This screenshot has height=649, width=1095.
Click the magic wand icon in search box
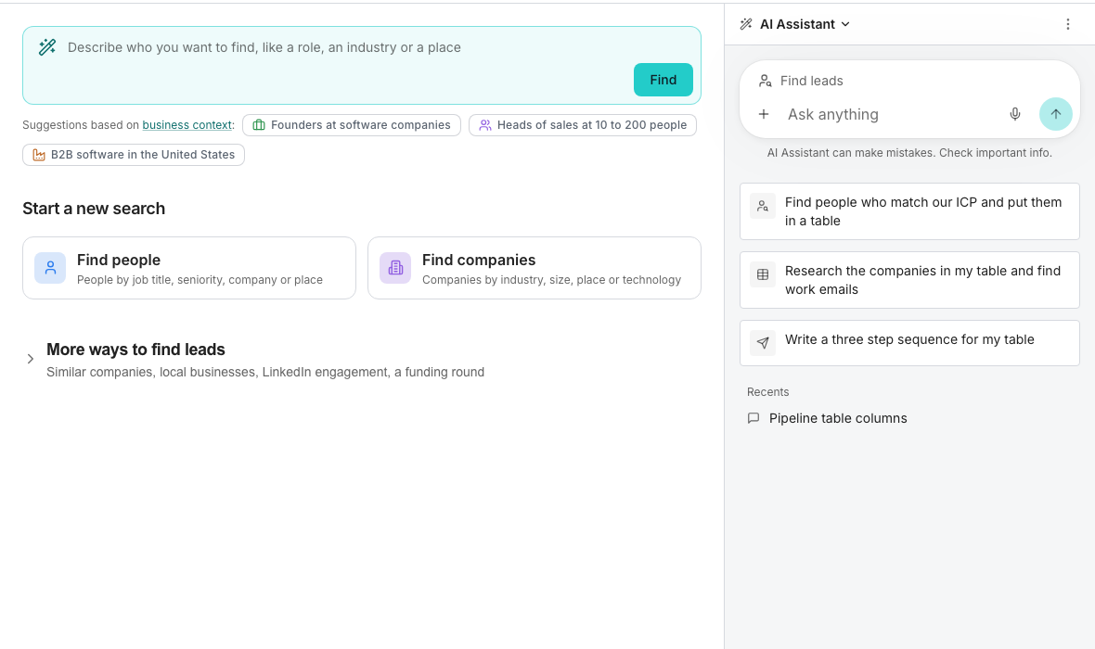47,47
